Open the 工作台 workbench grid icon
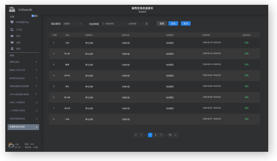277x161 pixels. (12, 30)
